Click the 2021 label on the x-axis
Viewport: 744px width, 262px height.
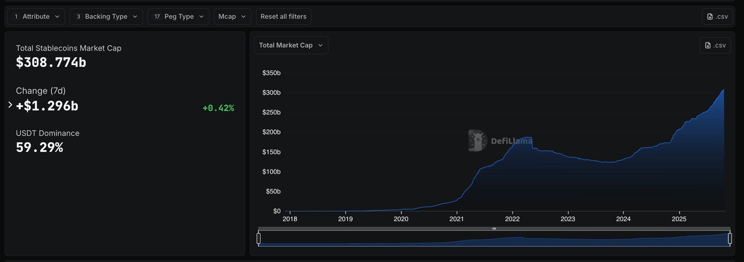click(x=456, y=219)
